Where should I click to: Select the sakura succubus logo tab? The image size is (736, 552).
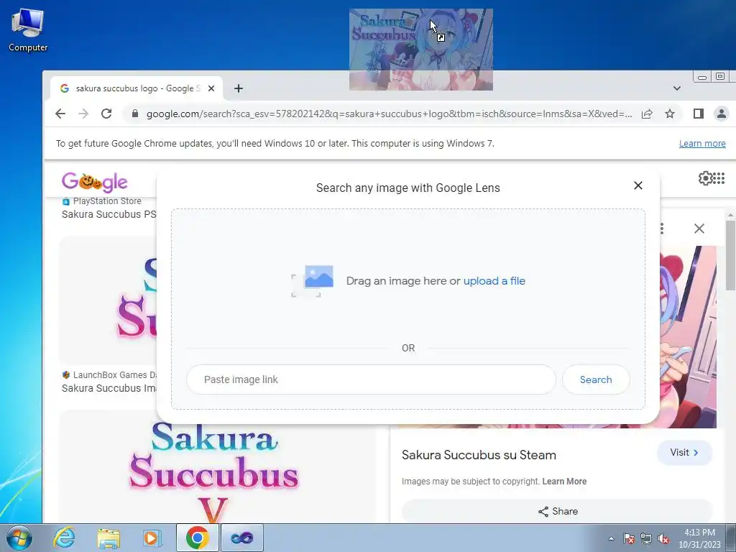(136, 88)
